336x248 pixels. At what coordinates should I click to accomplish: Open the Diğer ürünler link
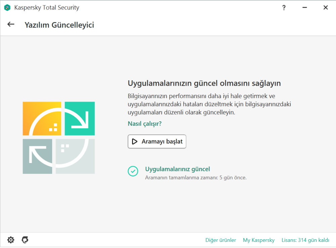point(220,240)
